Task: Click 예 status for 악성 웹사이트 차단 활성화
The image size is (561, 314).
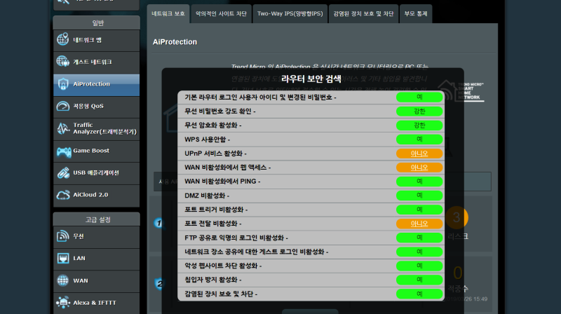Action: [419, 266]
